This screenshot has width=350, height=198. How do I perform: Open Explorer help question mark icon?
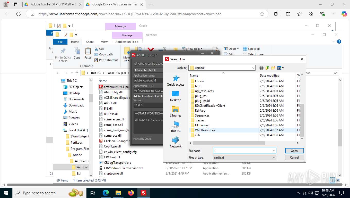pyautogui.click(x=339, y=42)
